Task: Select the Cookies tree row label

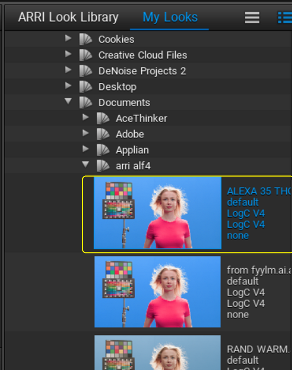Action: [x=116, y=39]
